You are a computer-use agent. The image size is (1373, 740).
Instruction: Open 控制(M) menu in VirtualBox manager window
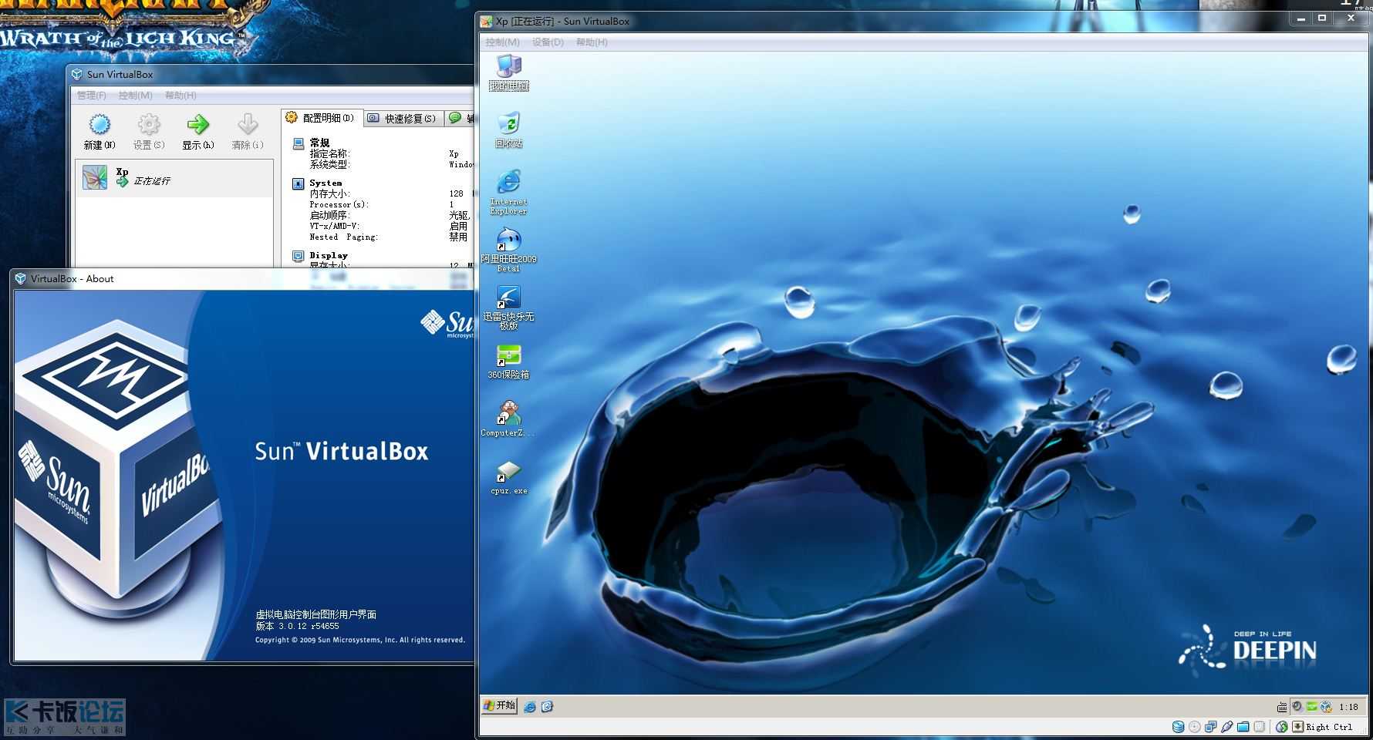tap(135, 96)
